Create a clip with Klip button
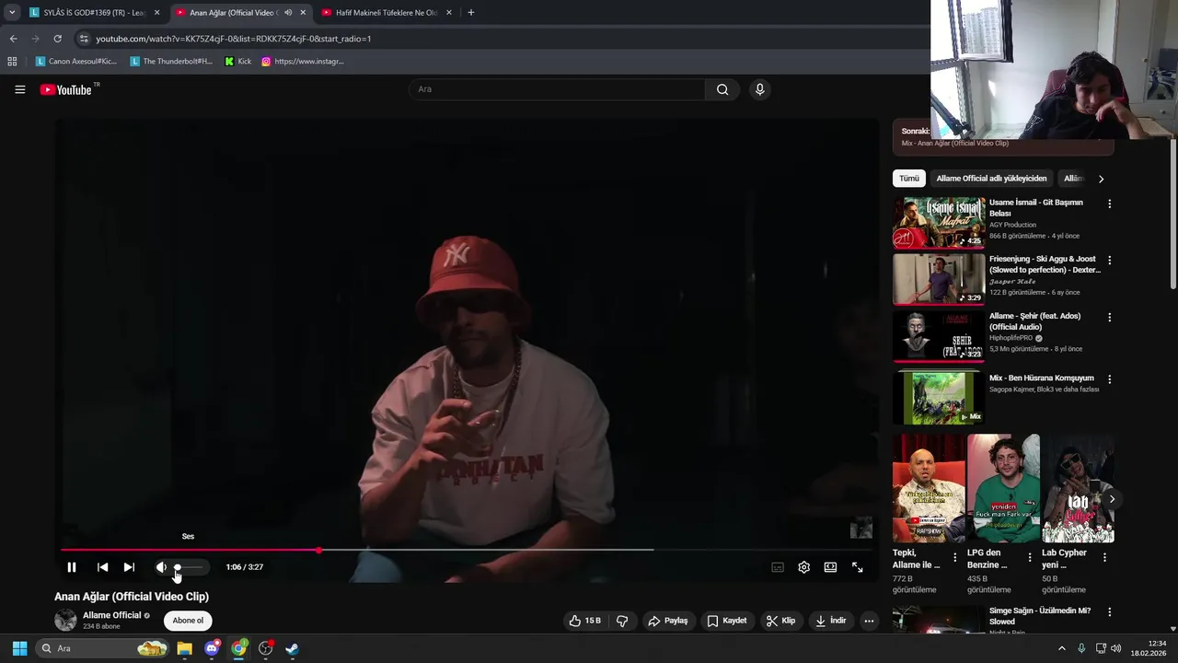This screenshot has width=1178, height=663. pos(780,621)
